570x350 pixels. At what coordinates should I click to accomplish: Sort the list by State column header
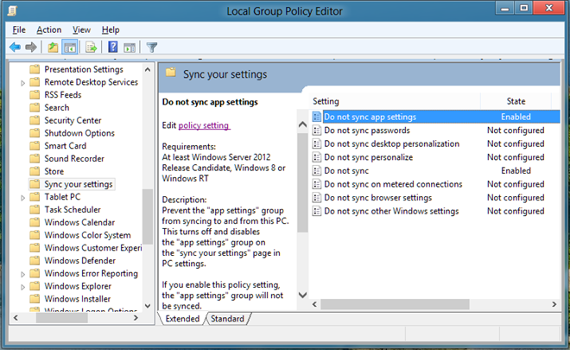[x=515, y=101]
